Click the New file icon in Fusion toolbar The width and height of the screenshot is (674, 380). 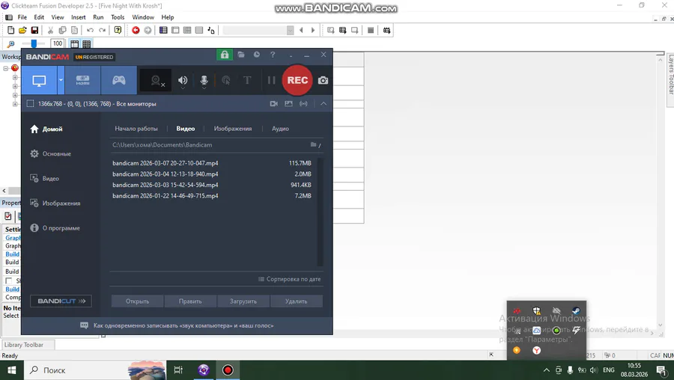click(x=10, y=30)
